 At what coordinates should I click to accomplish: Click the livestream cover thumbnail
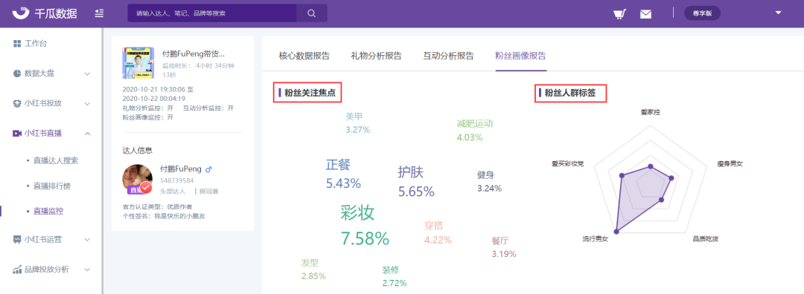coord(138,63)
